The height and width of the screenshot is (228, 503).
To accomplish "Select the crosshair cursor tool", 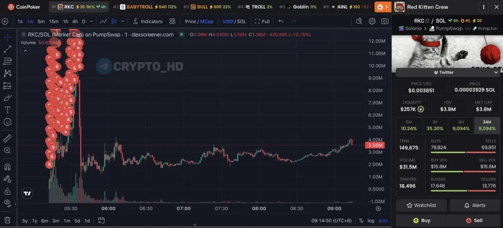I will [x=8, y=37].
